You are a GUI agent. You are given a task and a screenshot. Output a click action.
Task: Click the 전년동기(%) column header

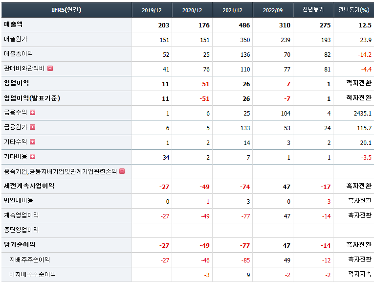click(354, 10)
